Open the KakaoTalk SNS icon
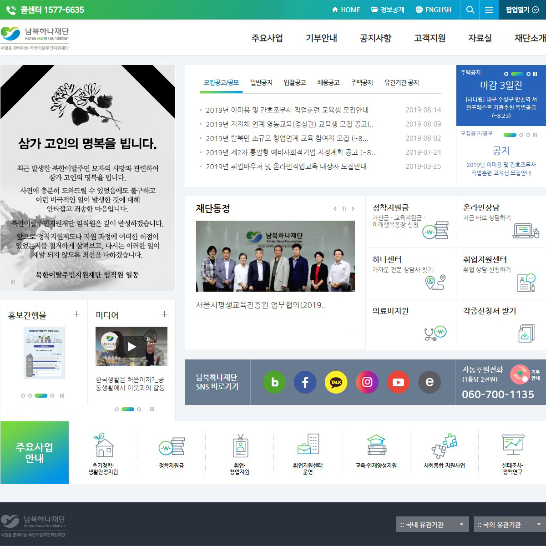546x546 pixels. pyautogui.click(x=336, y=382)
